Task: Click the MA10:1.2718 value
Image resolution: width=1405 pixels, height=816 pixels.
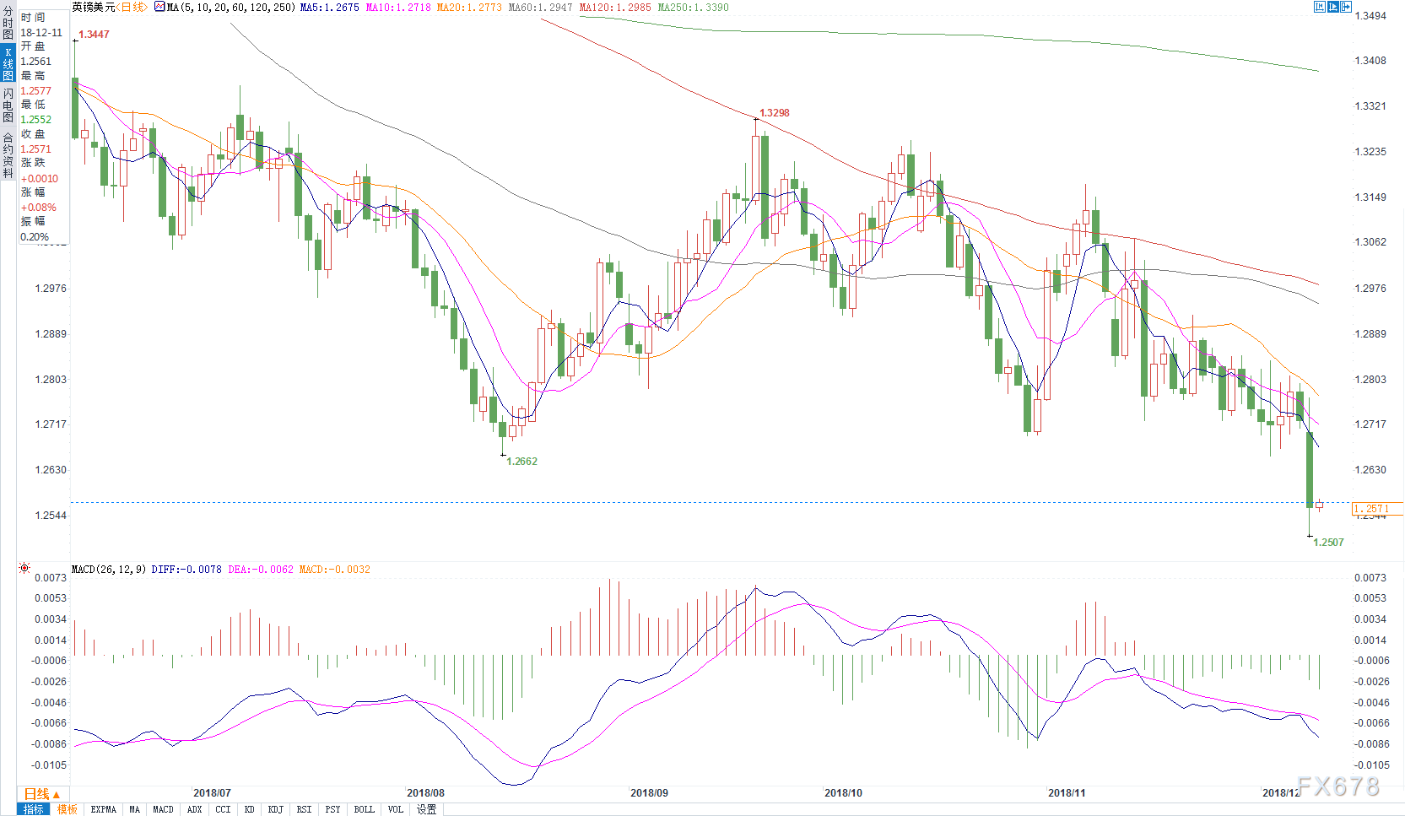Action: click(x=397, y=7)
